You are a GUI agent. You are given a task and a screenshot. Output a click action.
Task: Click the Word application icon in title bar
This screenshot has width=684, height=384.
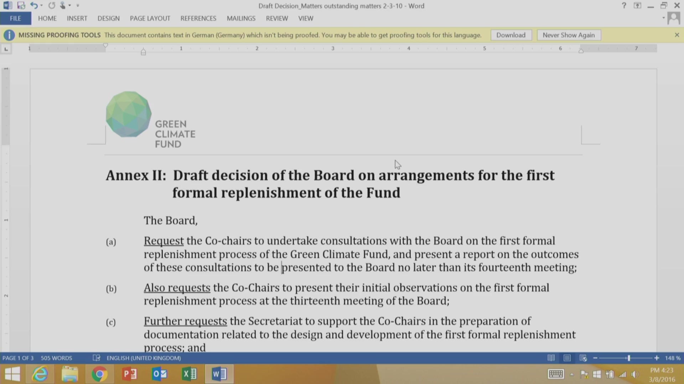[7, 6]
